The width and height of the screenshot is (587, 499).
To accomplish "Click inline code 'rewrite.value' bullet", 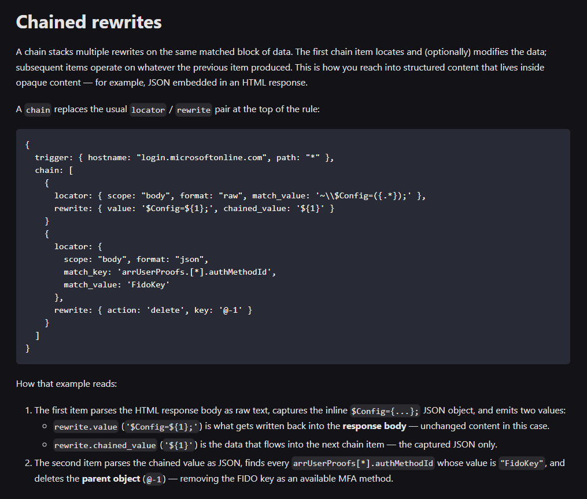I will tap(86, 427).
